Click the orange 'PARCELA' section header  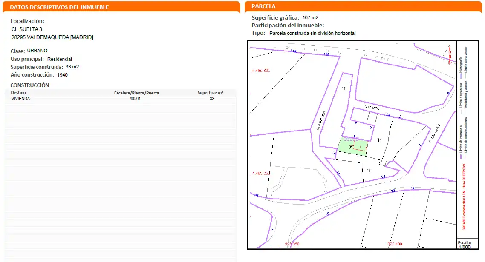click(x=263, y=6)
